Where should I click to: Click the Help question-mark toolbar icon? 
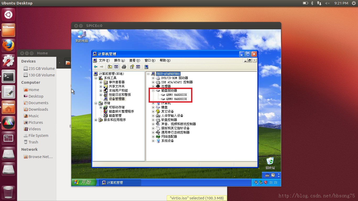point(132,67)
